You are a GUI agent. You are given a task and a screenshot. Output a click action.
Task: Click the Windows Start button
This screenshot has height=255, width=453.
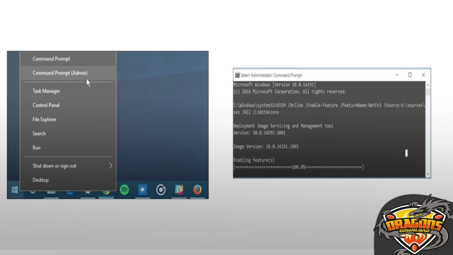pos(15,190)
